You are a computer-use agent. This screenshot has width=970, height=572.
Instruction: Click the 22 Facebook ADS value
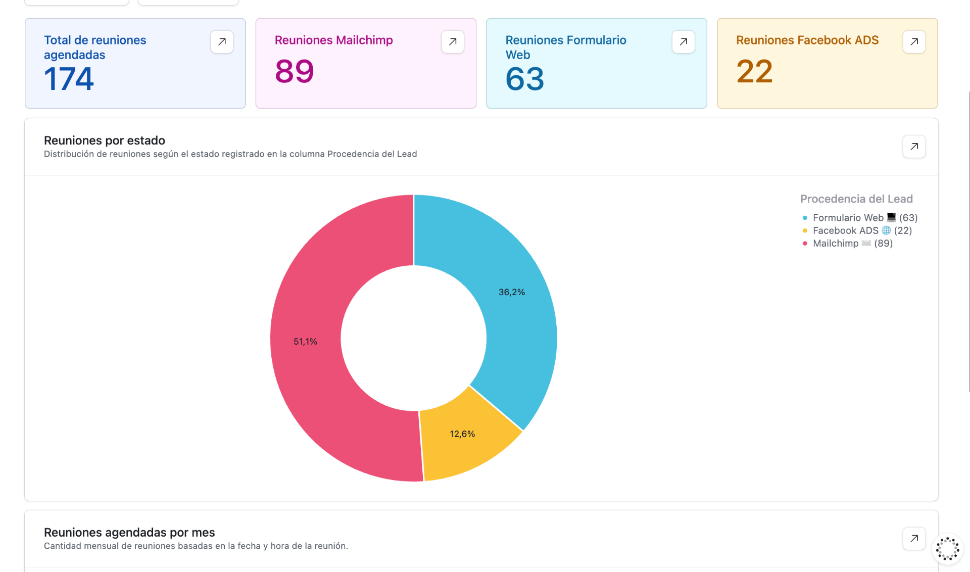click(755, 71)
